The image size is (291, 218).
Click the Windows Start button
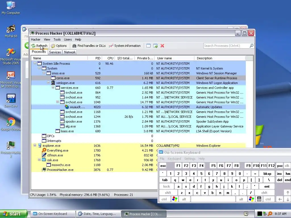[x=14, y=214]
